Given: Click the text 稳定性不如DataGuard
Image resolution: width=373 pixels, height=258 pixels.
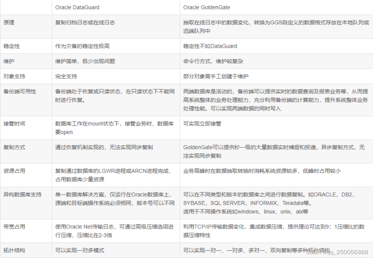Looking at the screenshot, I should point(209,46).
